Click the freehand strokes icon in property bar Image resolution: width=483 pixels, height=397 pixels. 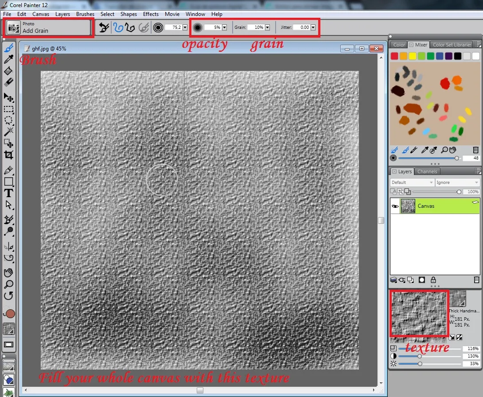point(118,28)
